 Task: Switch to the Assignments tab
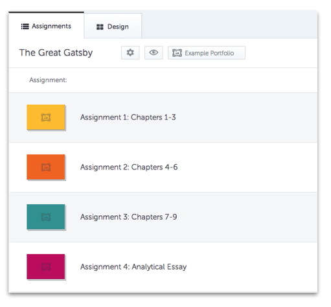click(x=46, y=26)
